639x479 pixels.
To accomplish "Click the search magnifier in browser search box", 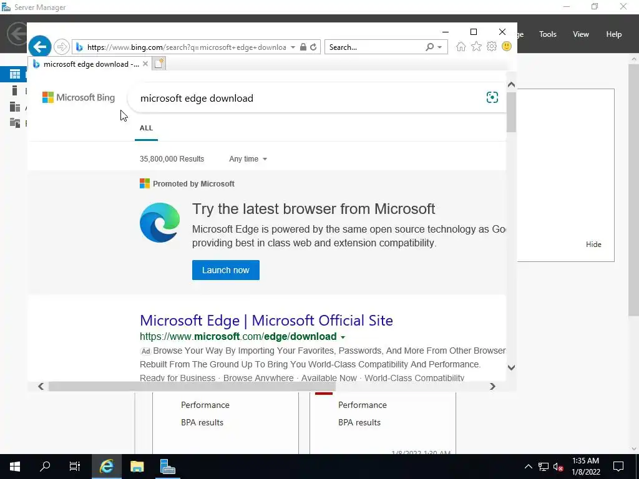I will click(429, 47).
